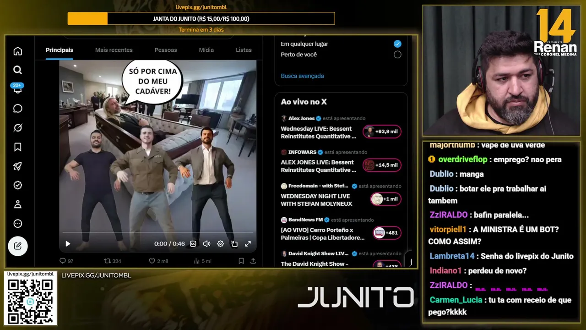Click the overdriveflop chat username

point(463,159)
